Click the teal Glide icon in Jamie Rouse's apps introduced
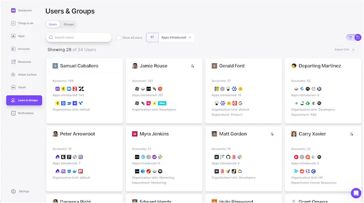 pos(162,103)
